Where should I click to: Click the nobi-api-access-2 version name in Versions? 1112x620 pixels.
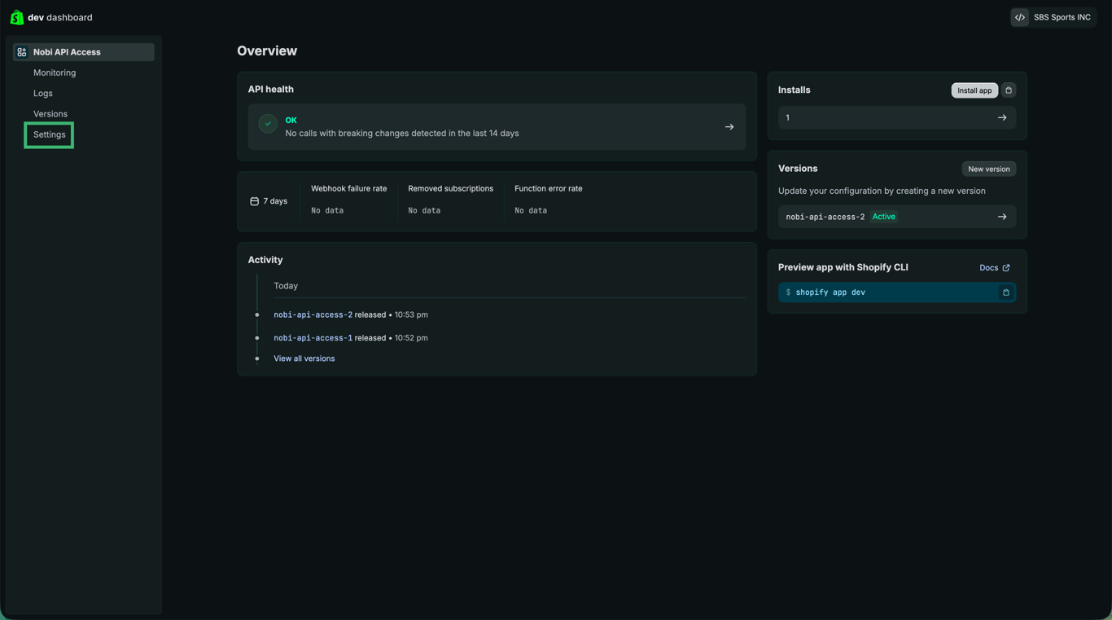tap(825, 217)
